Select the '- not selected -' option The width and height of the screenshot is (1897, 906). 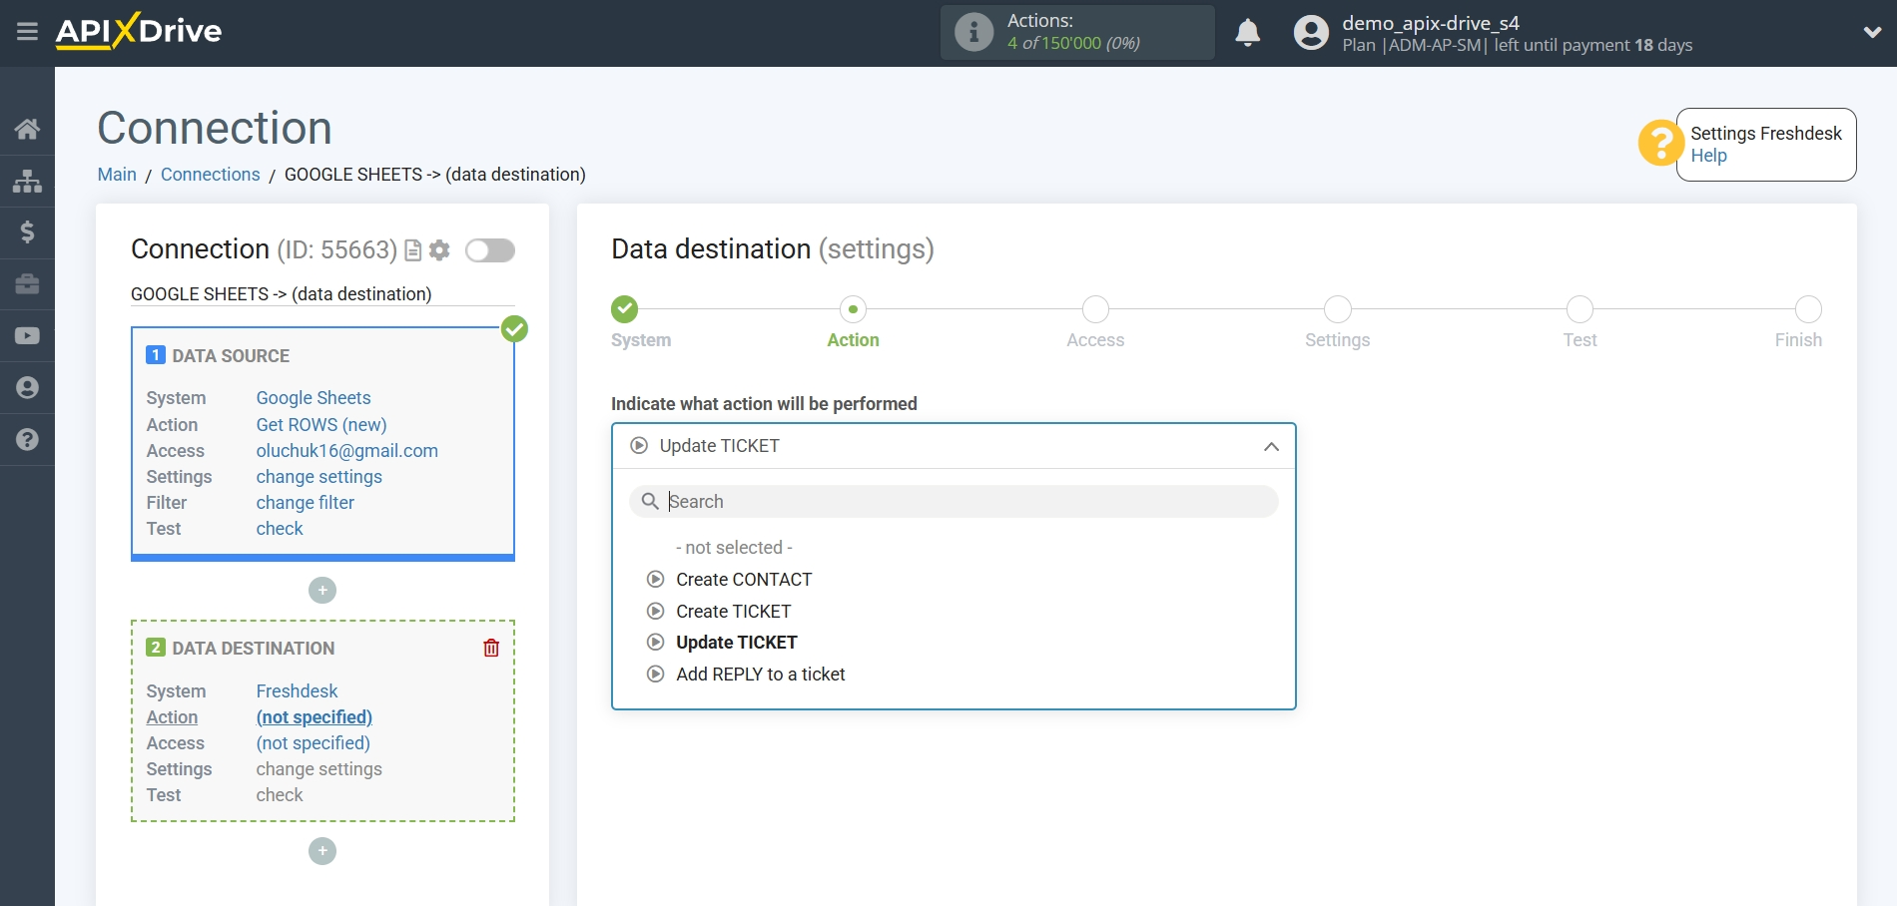[734, 548]
